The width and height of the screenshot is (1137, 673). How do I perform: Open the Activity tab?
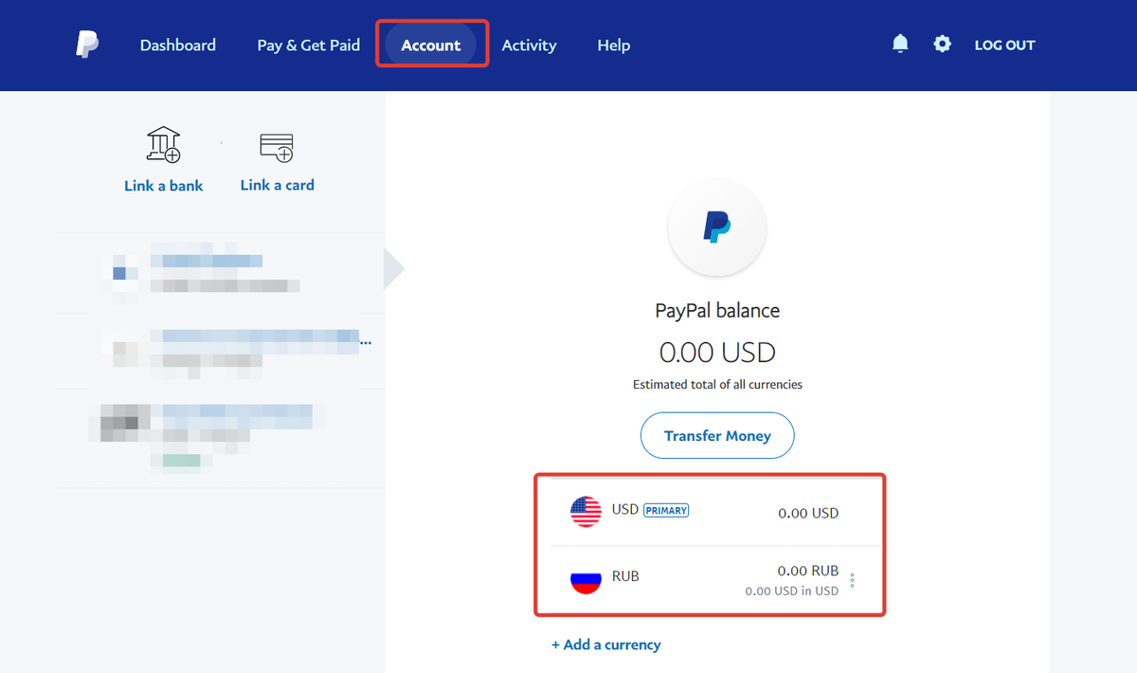pyautogui.click(x=529, y=45)
